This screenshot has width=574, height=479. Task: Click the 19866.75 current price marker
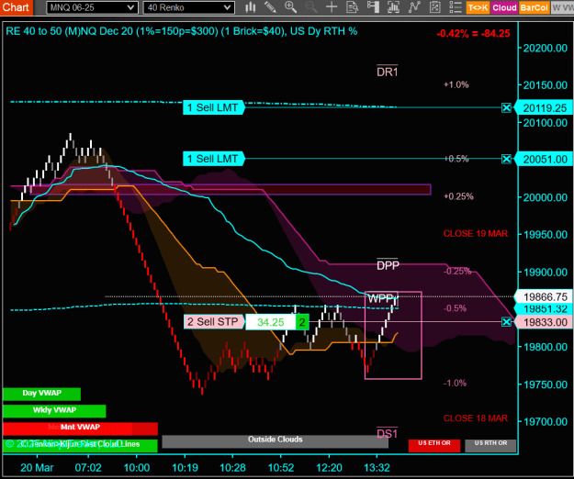point(544,297)
